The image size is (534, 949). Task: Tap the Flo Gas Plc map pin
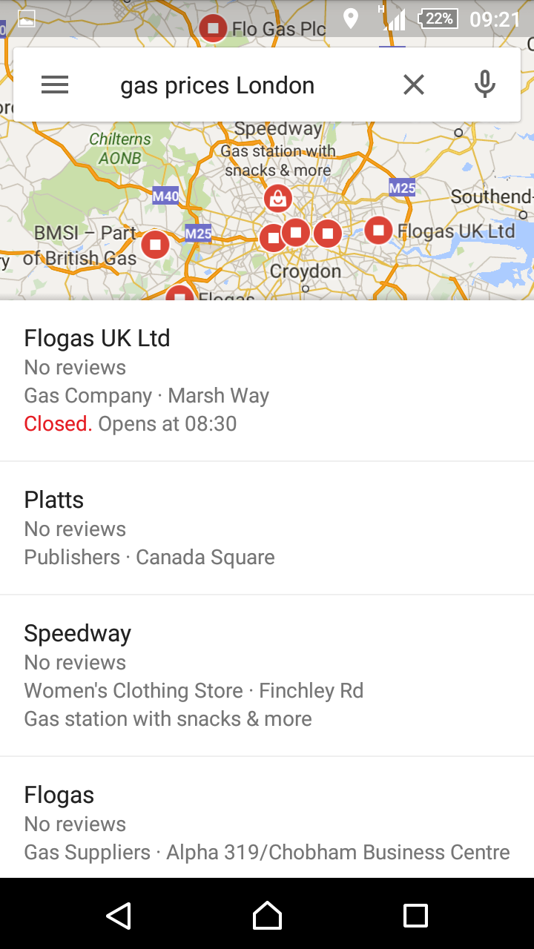pos(214,28)
